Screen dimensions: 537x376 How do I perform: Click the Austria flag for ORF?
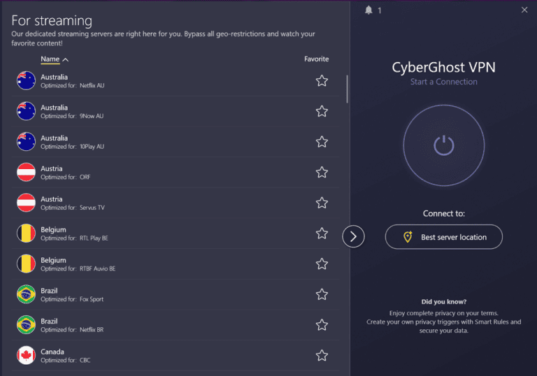point(26,172)
